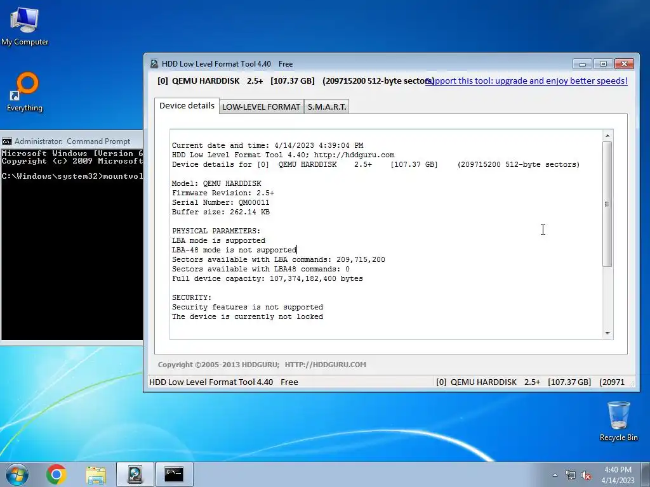The width and height of the screenshot is (650, 487).
Task: Select HDD Low Level Format Tool taskbar button
Action: pyautogui.click(x=135, y=474)
